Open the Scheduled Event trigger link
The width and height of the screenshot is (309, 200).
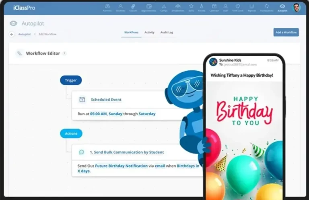coord(106,100)
